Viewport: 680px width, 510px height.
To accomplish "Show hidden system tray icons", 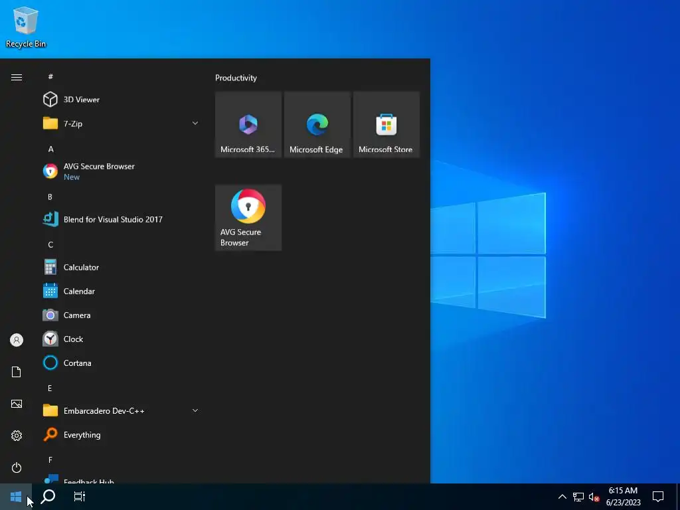I will click(562, 497).
